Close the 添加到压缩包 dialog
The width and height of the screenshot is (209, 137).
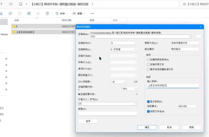[200, 27]
